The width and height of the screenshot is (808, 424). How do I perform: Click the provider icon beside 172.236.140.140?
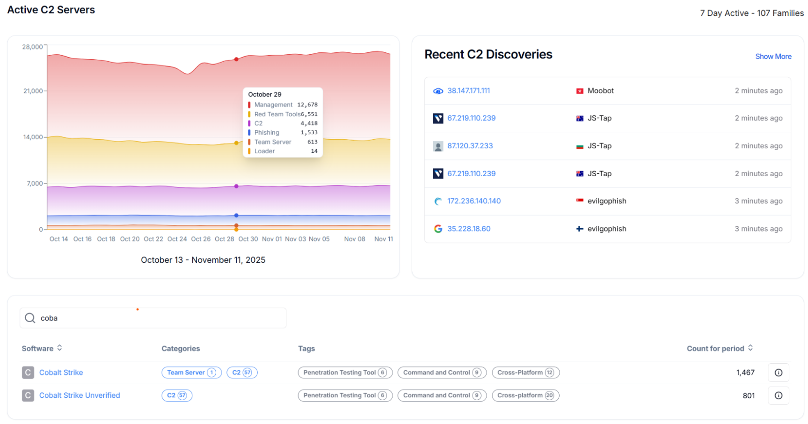click(438, 201)
